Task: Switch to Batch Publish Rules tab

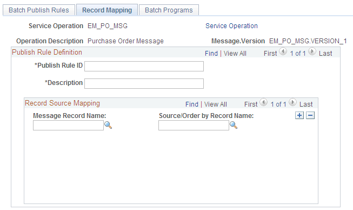Action: (39, 10)
